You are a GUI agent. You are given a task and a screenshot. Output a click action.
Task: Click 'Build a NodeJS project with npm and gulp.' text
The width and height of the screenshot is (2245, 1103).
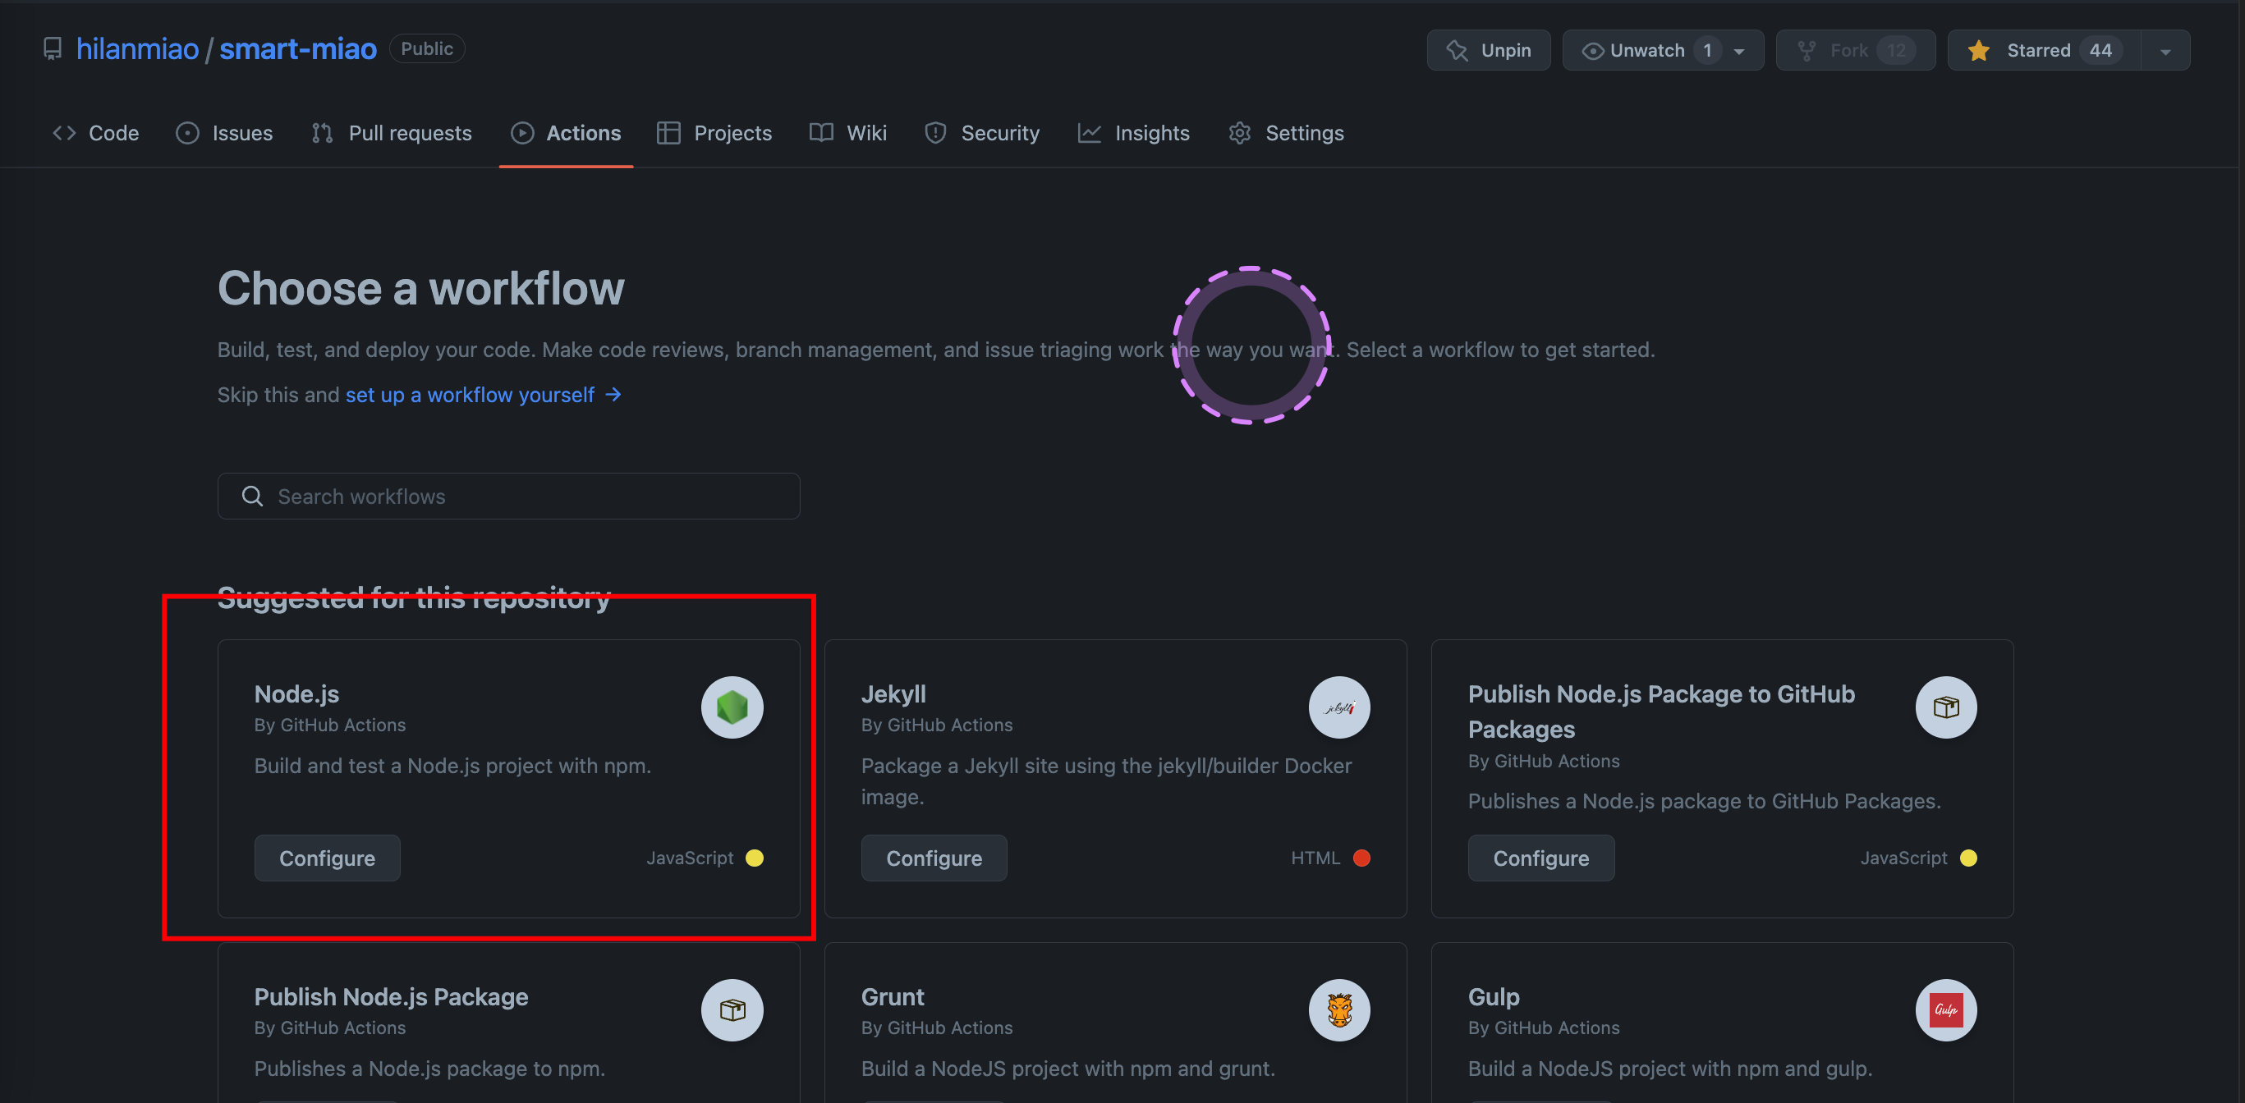pos(1670,1069)
